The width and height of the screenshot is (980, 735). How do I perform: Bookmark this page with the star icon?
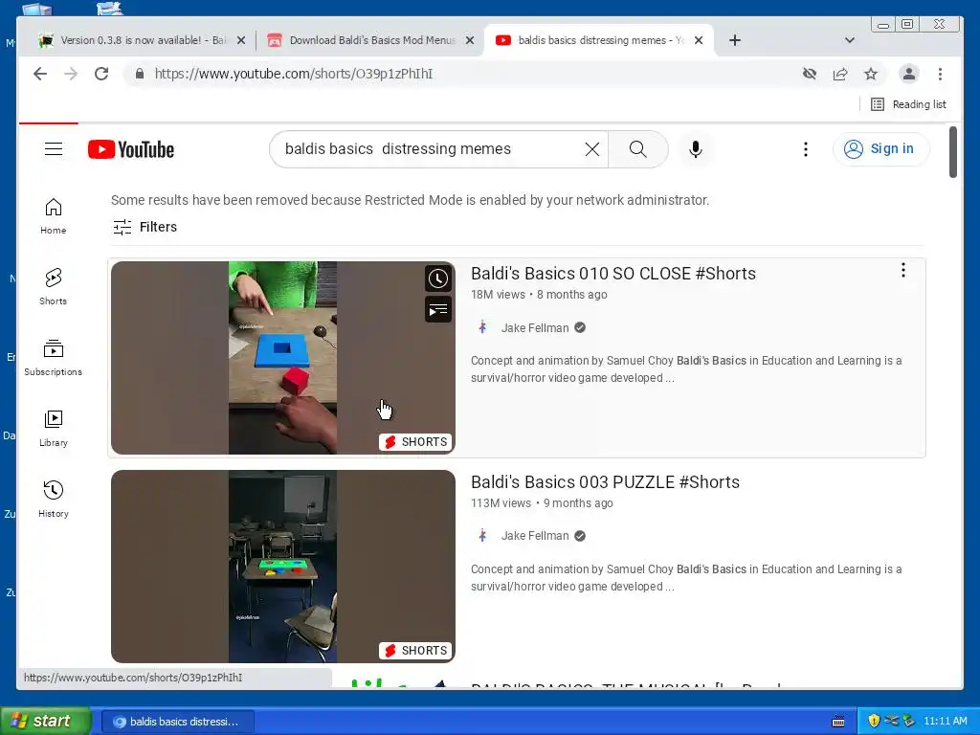[x=871, y=74]
